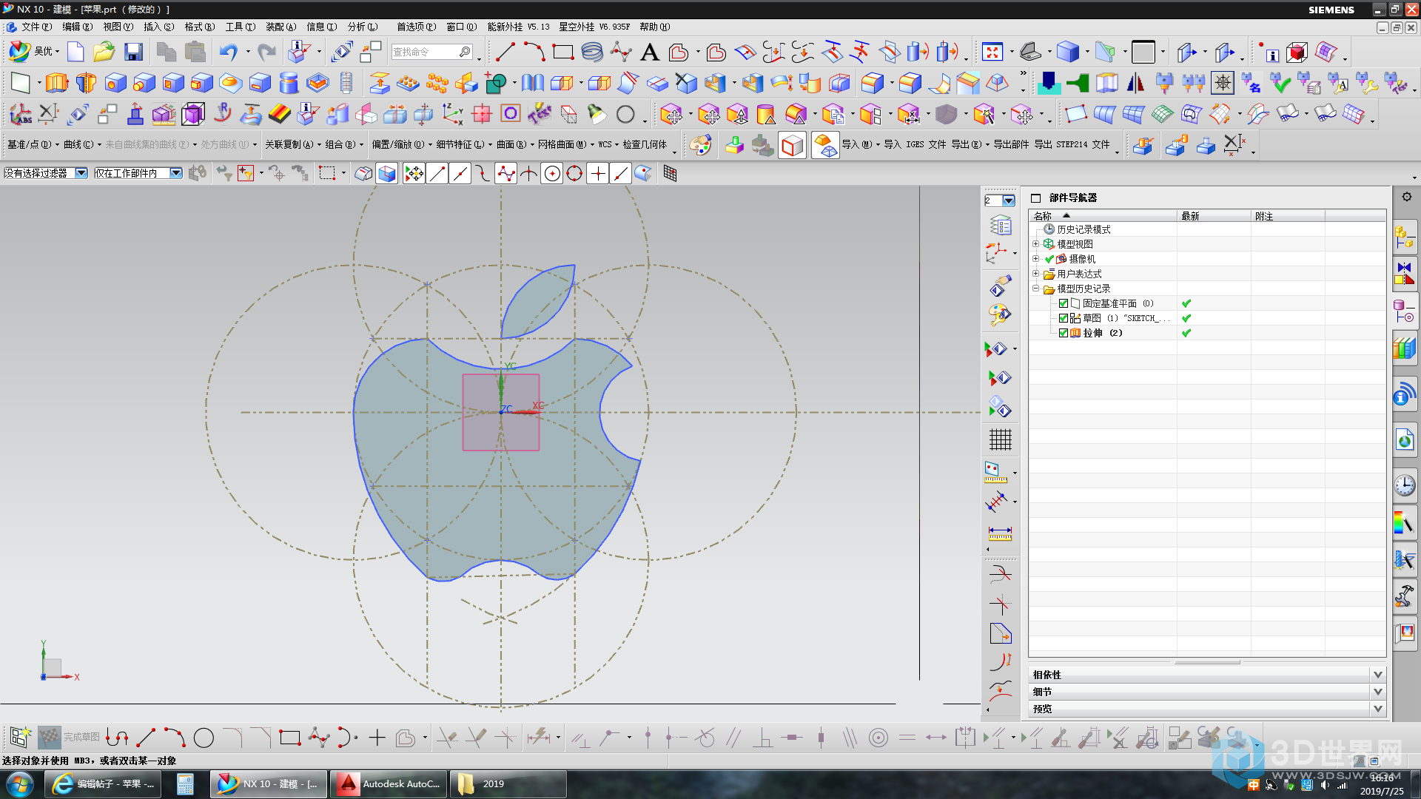Open the Assembly Navigator in resource bar

1404,237
